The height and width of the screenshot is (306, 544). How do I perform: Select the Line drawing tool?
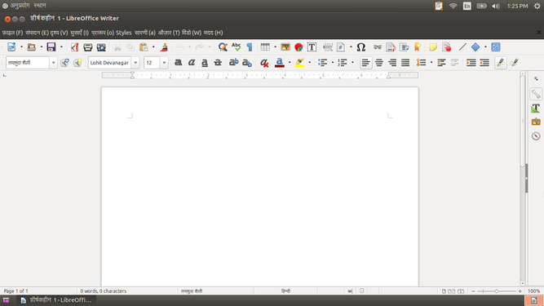tap(462, 47)
